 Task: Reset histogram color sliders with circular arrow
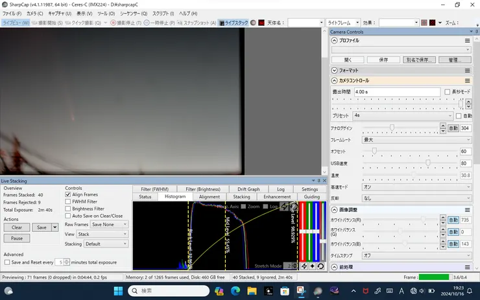[x=320, y=266]
